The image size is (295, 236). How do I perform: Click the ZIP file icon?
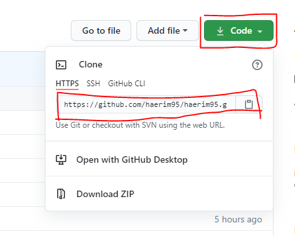pyautogui.click(x=61, y=194)
